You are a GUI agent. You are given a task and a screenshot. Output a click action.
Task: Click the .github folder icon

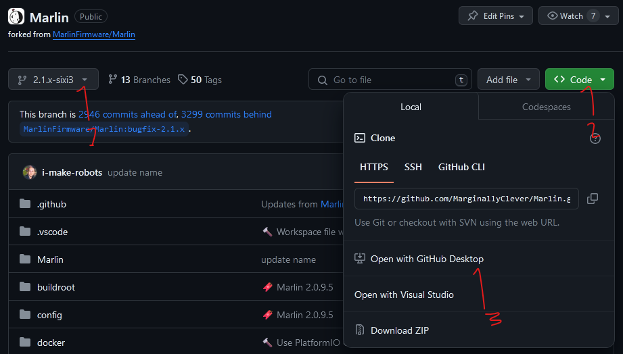coord(26,204)
